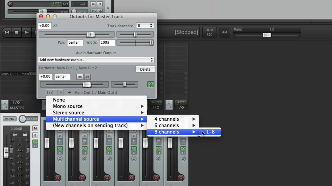Click hardware output center pan field
Image resolution: width=332 pixels, height=186 pixels.
62,76
